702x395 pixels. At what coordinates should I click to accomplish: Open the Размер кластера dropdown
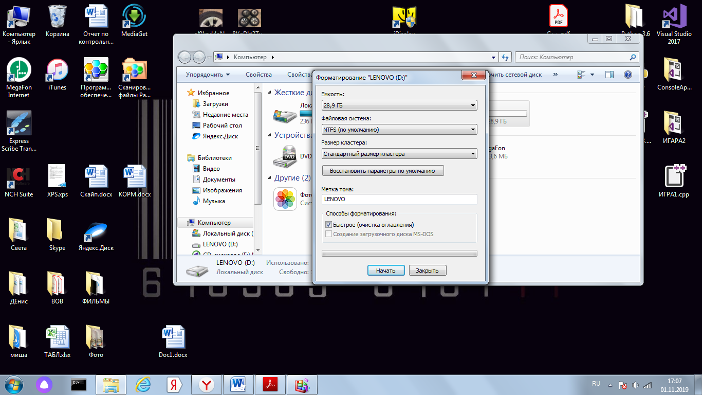[399, 154]
